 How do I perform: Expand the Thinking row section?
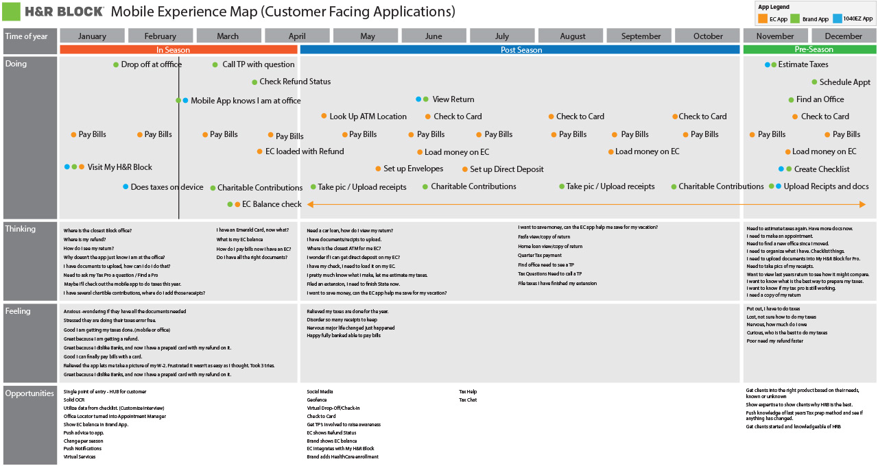(22, 228)
